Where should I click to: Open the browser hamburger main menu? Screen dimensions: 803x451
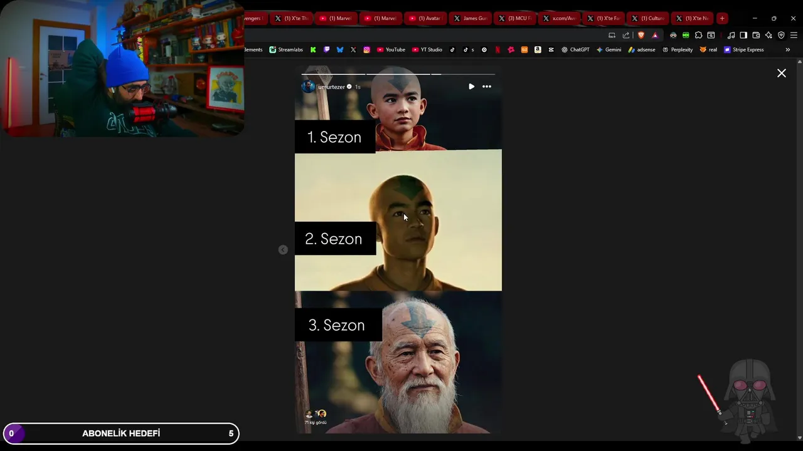pos(794,35)
